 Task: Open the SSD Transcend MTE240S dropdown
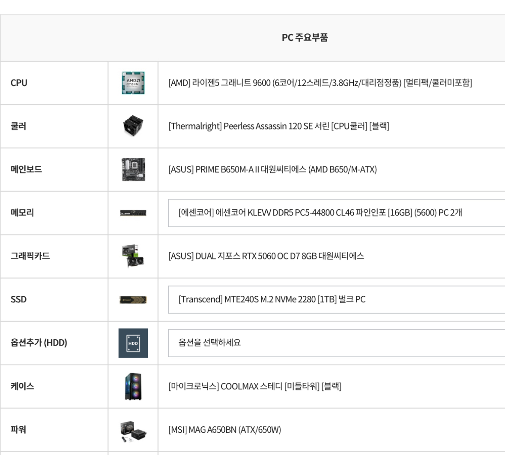(x=336, y=299)
